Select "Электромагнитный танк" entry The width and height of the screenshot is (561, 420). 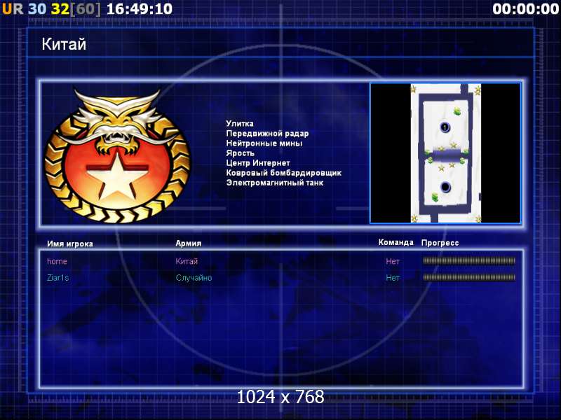pos(275,183)
